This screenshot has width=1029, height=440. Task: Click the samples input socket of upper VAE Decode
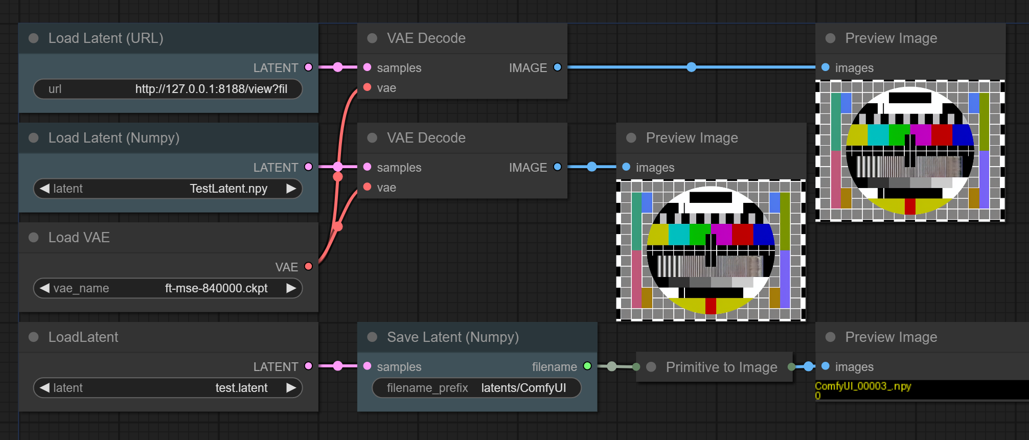(x=367, y=67)
